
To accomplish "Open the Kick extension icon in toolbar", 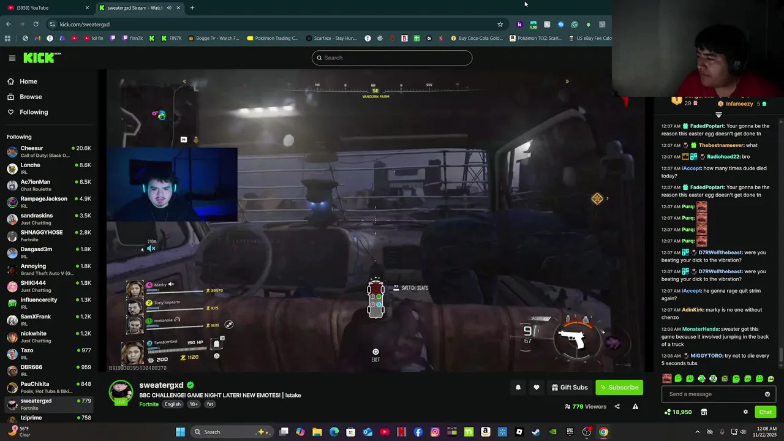I will click(519, 24).
